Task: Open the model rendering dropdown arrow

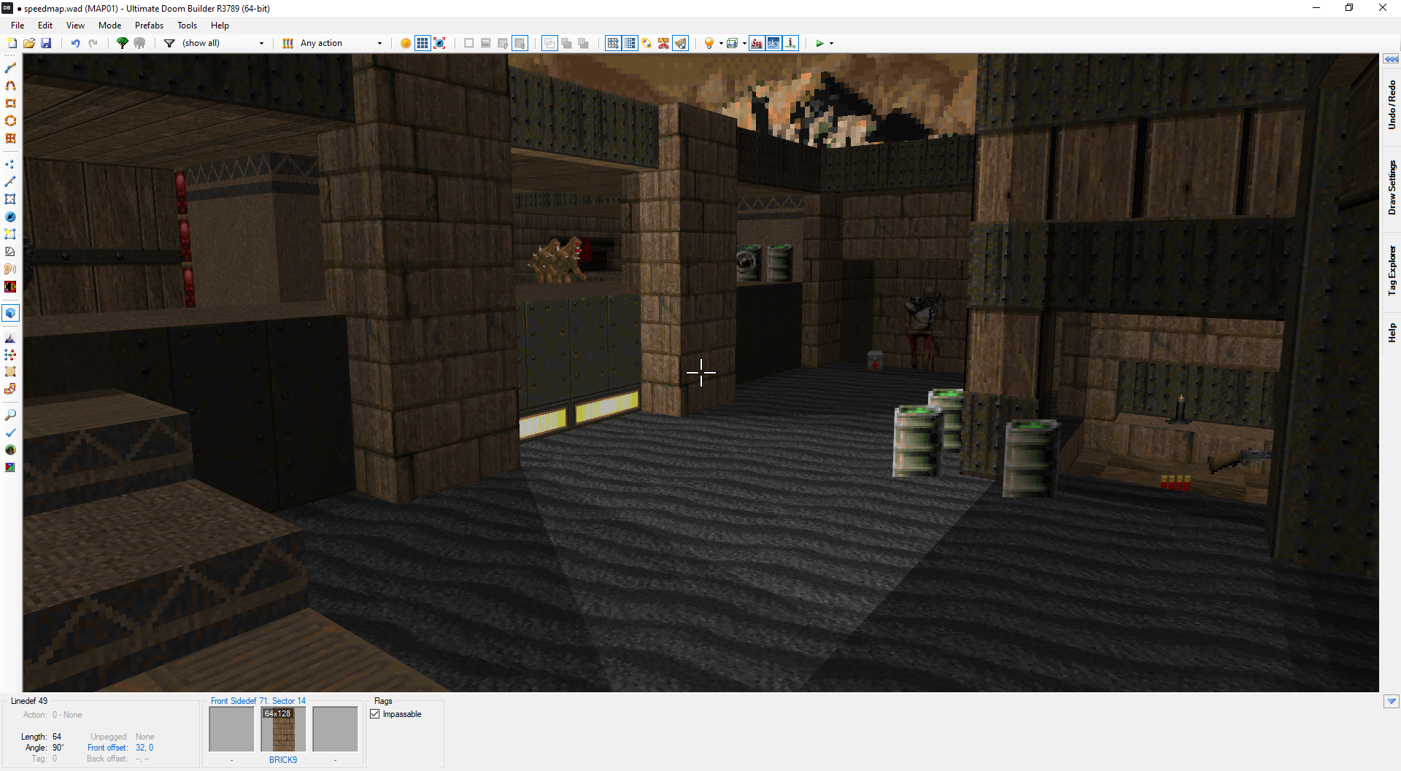Action: coord(744,43)
